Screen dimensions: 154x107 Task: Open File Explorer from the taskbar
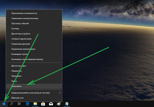point(35,104)
